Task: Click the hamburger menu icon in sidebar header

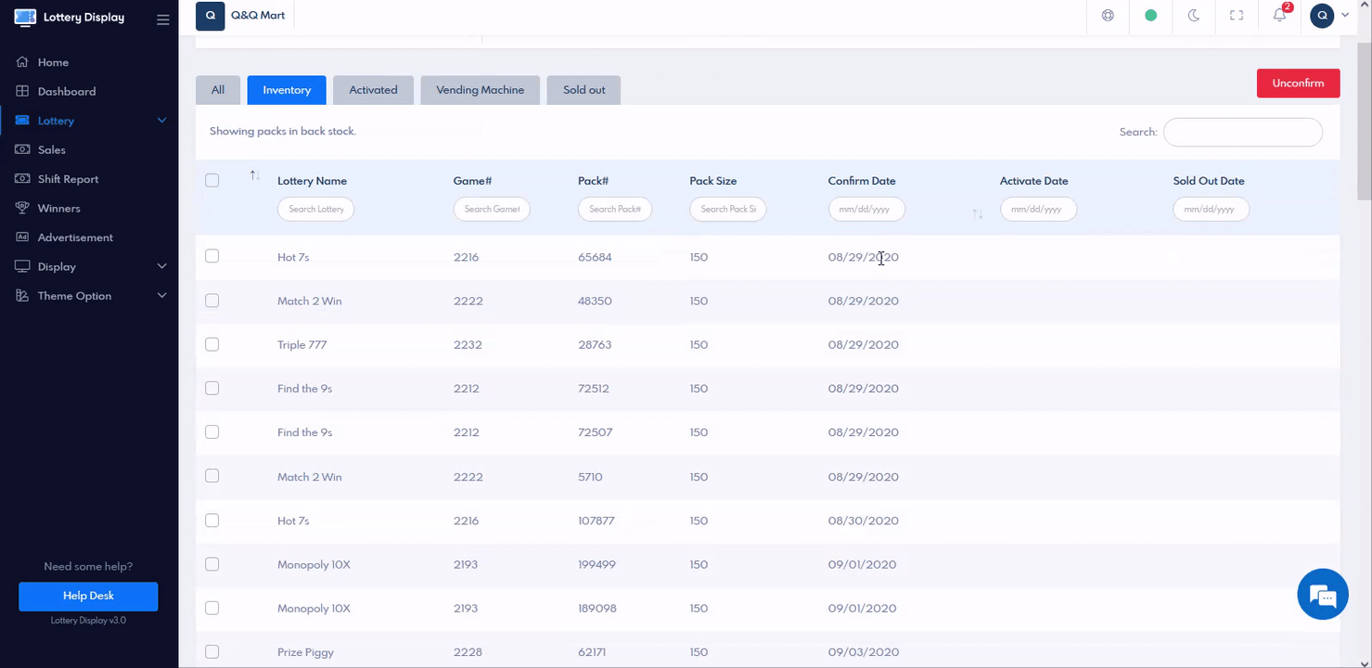Action: (x=162, y=19)
